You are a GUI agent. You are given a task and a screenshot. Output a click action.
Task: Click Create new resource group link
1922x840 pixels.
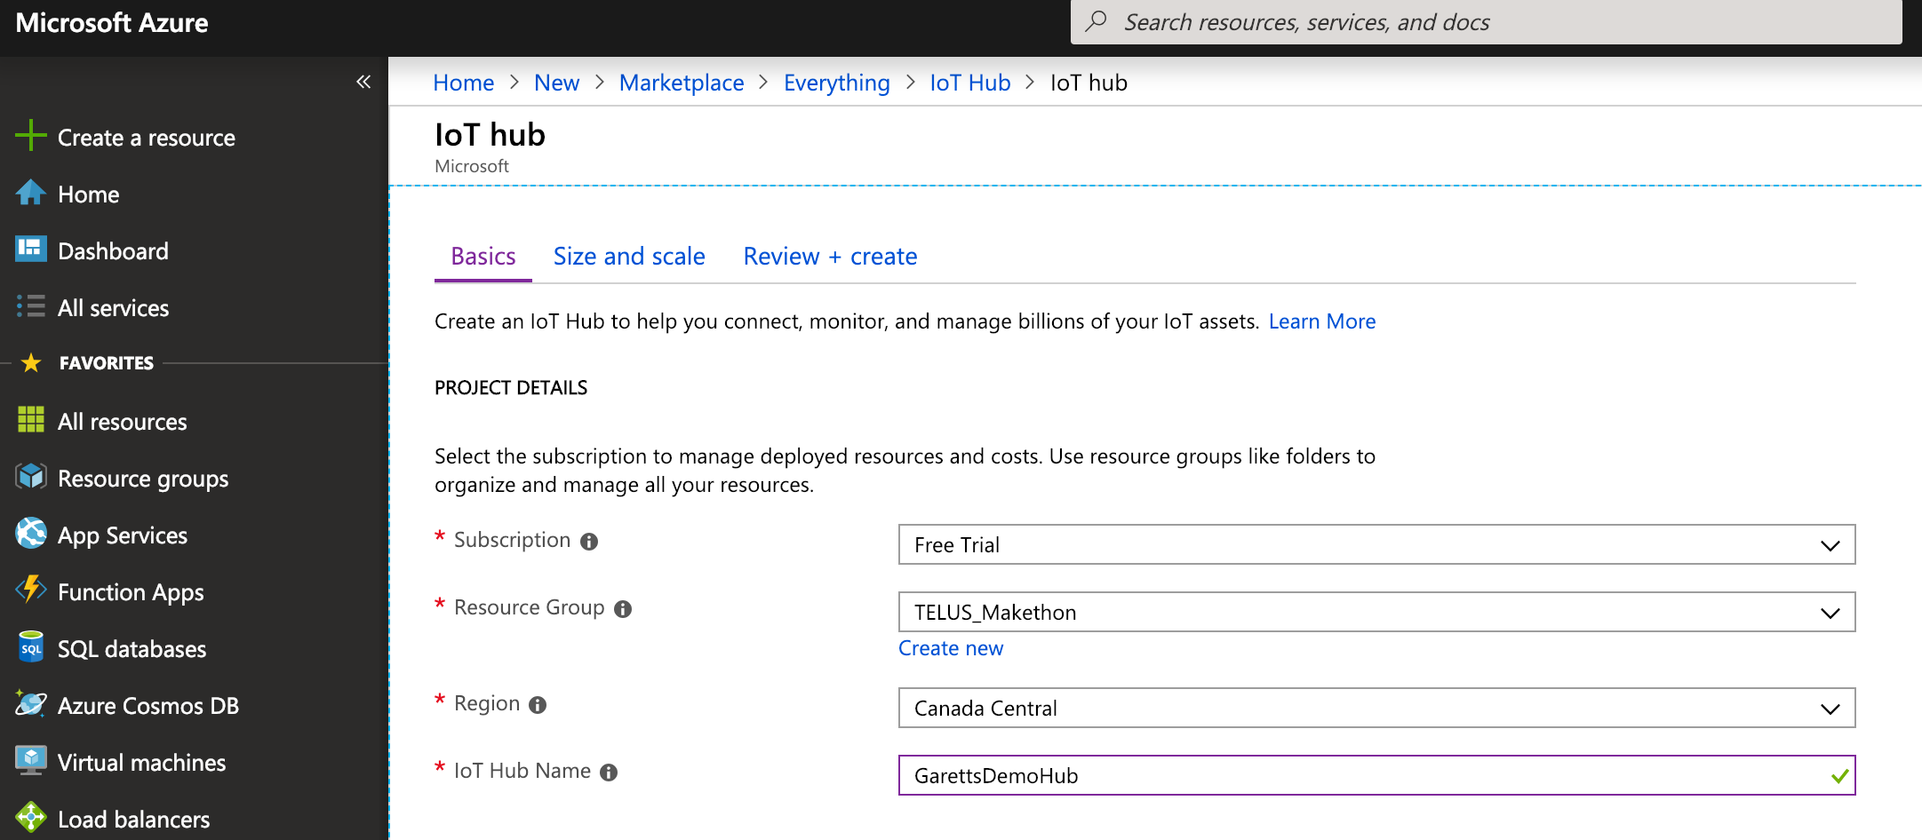tap(951, 648)
